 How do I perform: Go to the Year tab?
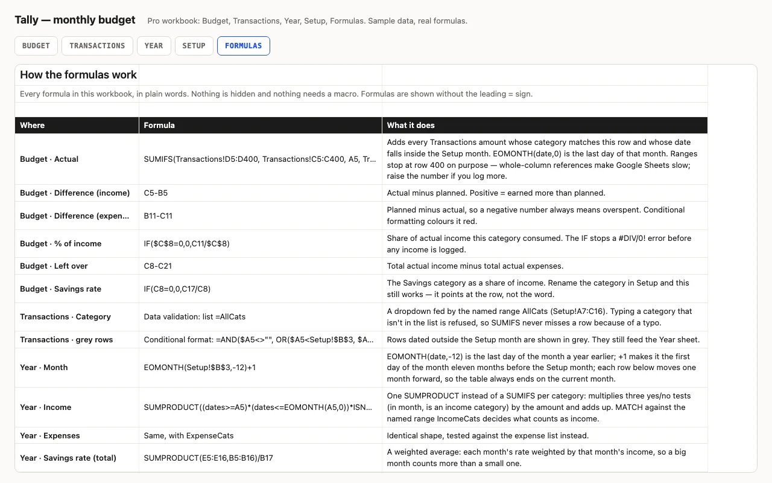tap(154, 46)
